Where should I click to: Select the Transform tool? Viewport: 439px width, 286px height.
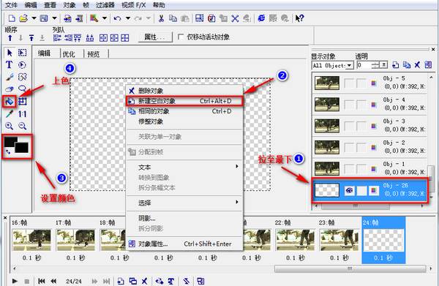pos(23,101)
